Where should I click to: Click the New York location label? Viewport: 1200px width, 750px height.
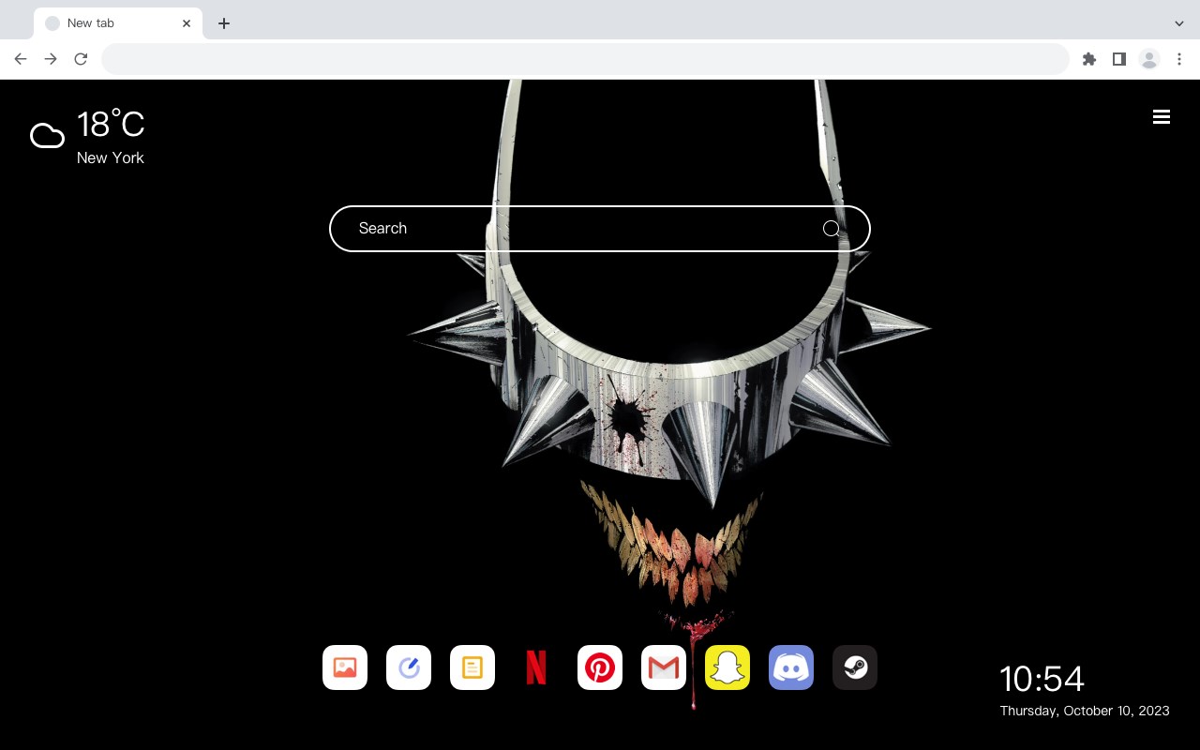(x=111, y=157)
